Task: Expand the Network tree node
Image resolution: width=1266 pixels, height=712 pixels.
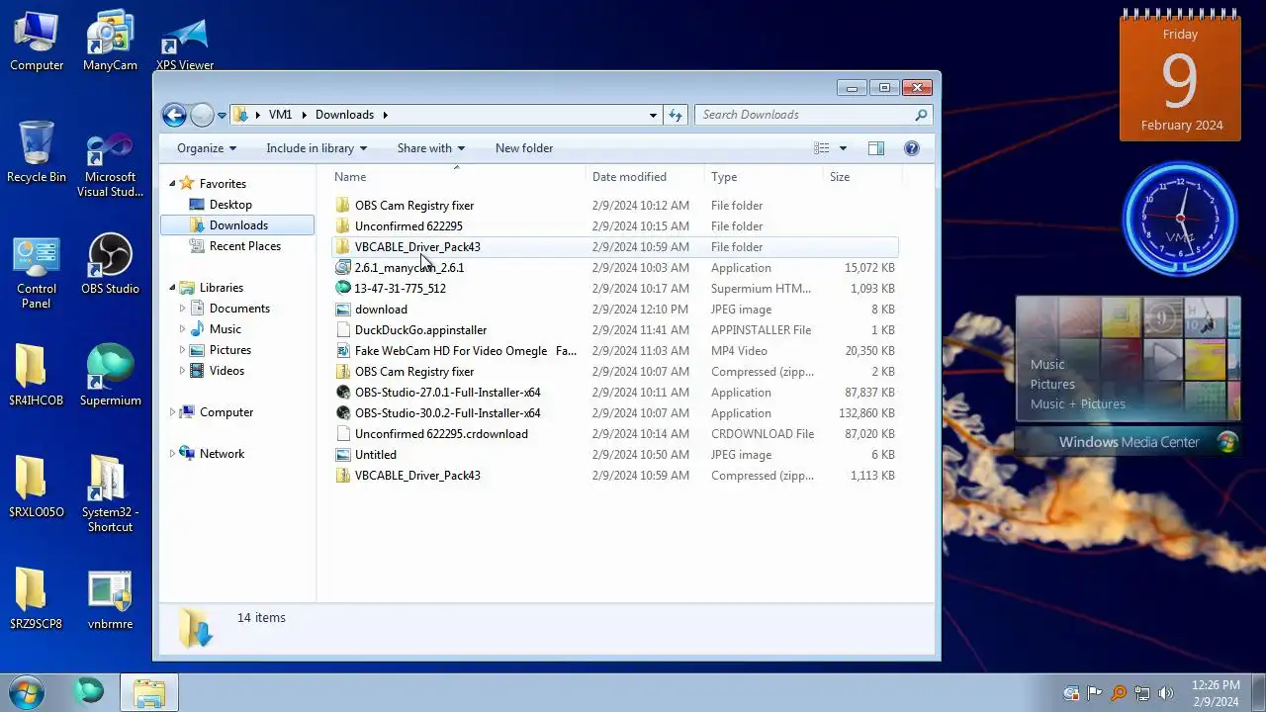Action: (172, 454)
